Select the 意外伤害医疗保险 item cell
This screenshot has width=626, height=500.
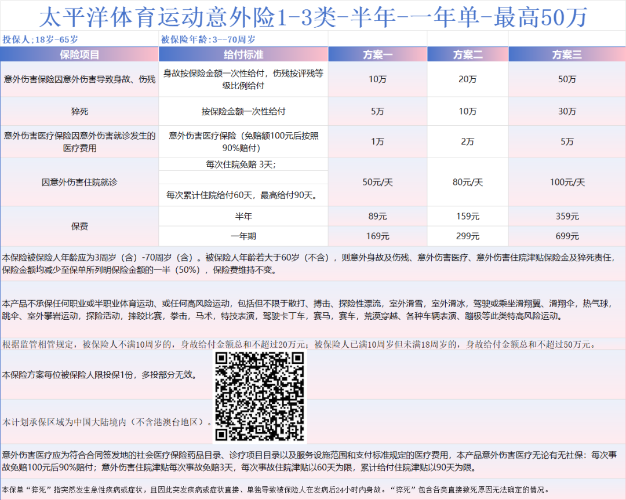point(79,142)
